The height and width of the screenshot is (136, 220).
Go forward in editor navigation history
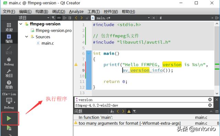[x=81, y=18]
